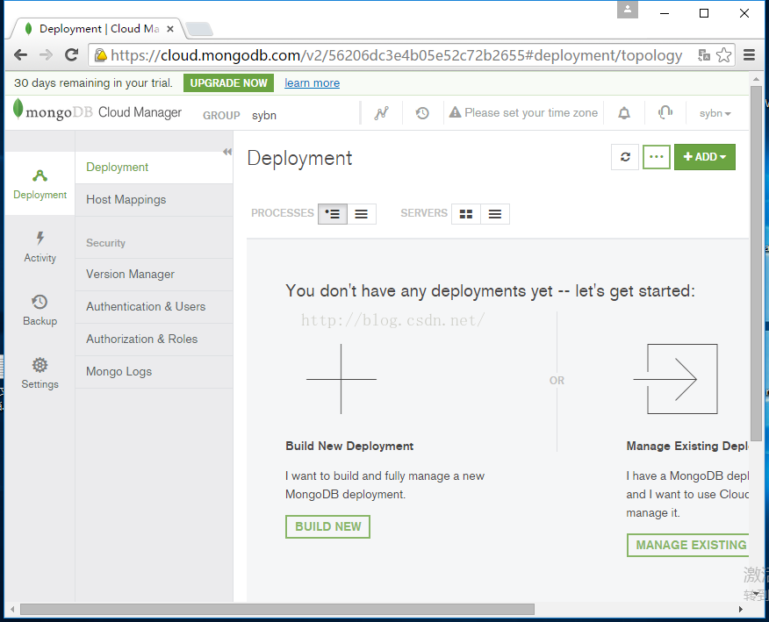Click the bookmark star icon
The height and width of the screenshot is (622, 769).
(x=724, y=55)
